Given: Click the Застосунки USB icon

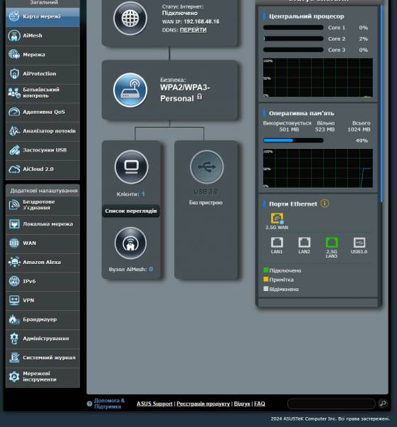Looking at the screenshot, I should tap(14, 150).
